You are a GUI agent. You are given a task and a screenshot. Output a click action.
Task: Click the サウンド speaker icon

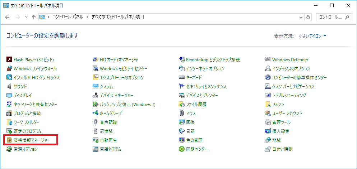click(x=9, y=86)
